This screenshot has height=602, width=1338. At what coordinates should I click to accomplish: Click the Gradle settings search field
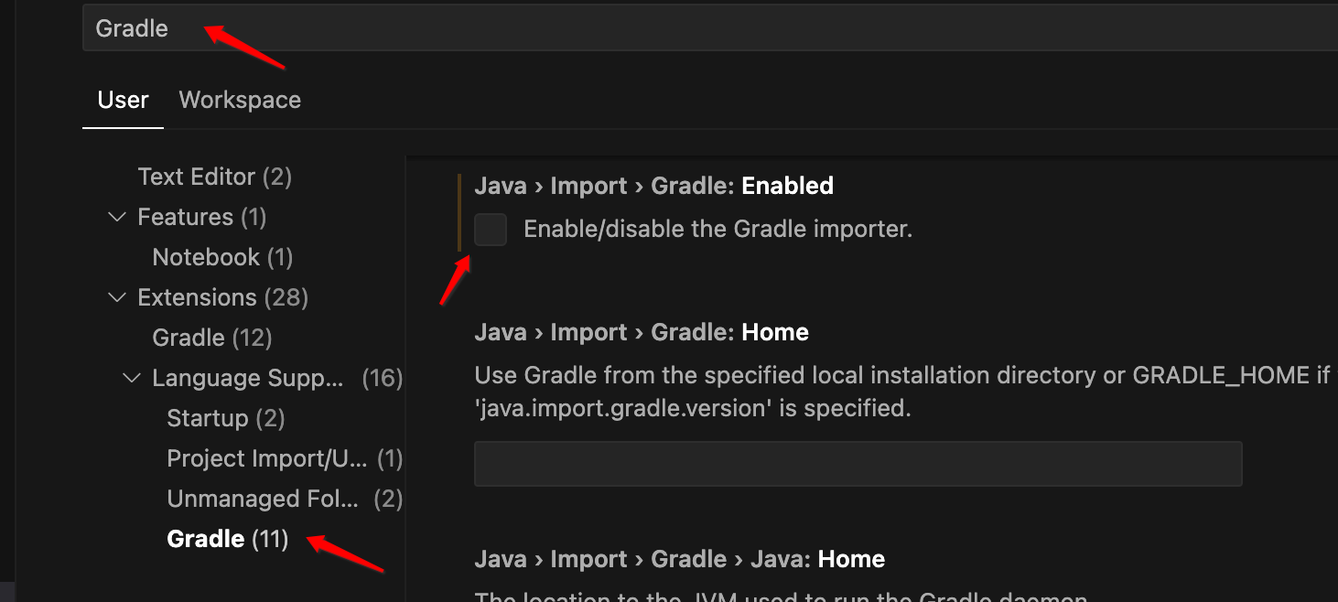(x=641, y=28)
